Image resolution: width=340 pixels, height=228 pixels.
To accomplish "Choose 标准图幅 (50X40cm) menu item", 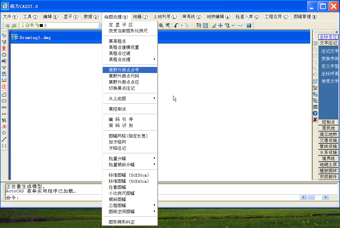I will [130, 181].
